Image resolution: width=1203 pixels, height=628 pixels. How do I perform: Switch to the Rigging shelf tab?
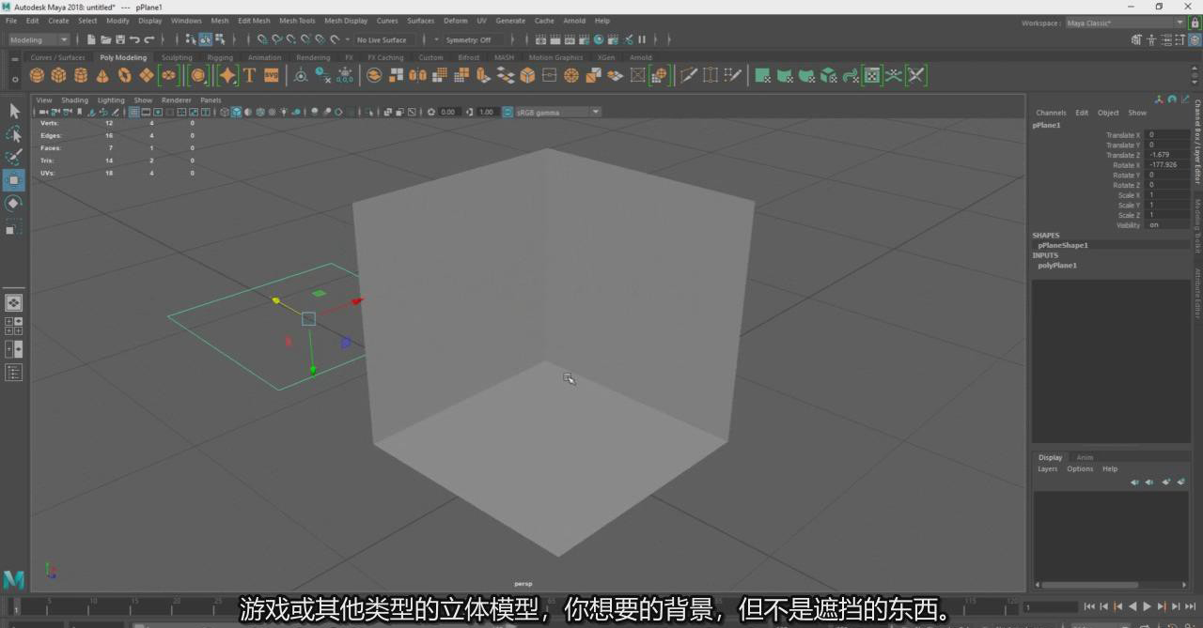click(220, 57)
